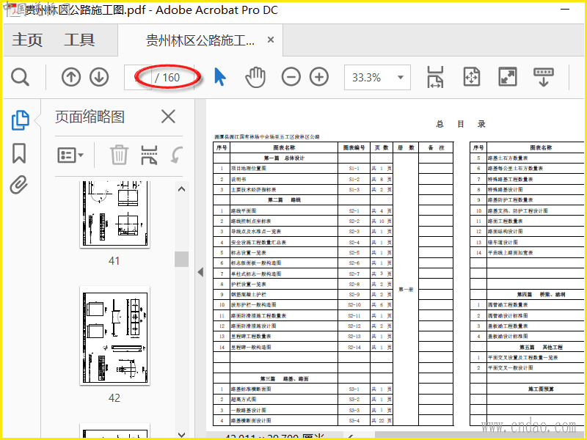587x440 pixels.
Task: Fit one full page to window
Action: click(x=471, y=77)
